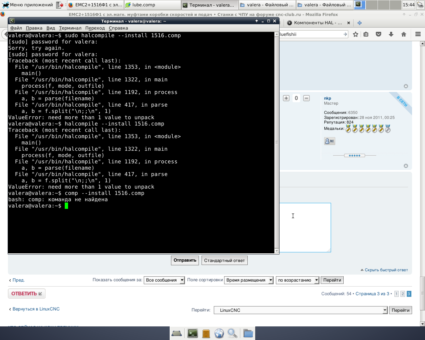Click the go arrow in the URL bar
Screen dimensions: 425x340
point(345,34)
